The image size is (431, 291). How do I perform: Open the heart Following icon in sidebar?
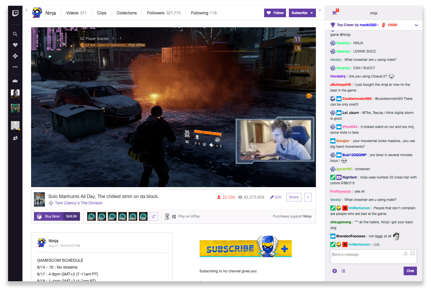(x=15, y=45)
